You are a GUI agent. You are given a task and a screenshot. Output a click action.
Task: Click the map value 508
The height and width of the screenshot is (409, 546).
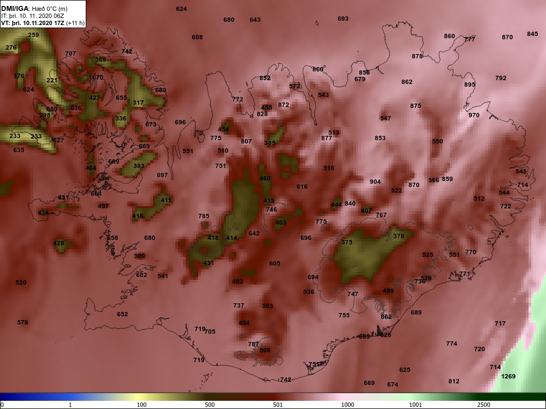click(x=265, y=350)
